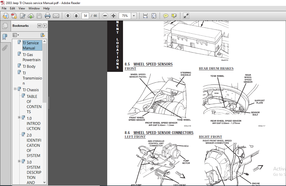
Task: Open the zoom level dropdown arrow
Action: coord(134,16)
